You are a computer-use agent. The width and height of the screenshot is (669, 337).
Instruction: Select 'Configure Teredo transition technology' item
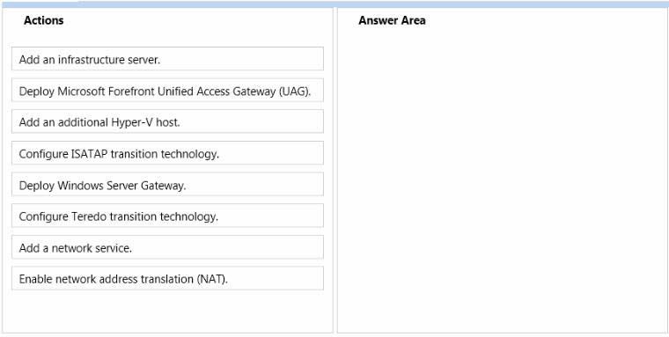click(167, 216)
